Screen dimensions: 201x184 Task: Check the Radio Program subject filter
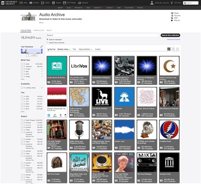click(22, 120)
